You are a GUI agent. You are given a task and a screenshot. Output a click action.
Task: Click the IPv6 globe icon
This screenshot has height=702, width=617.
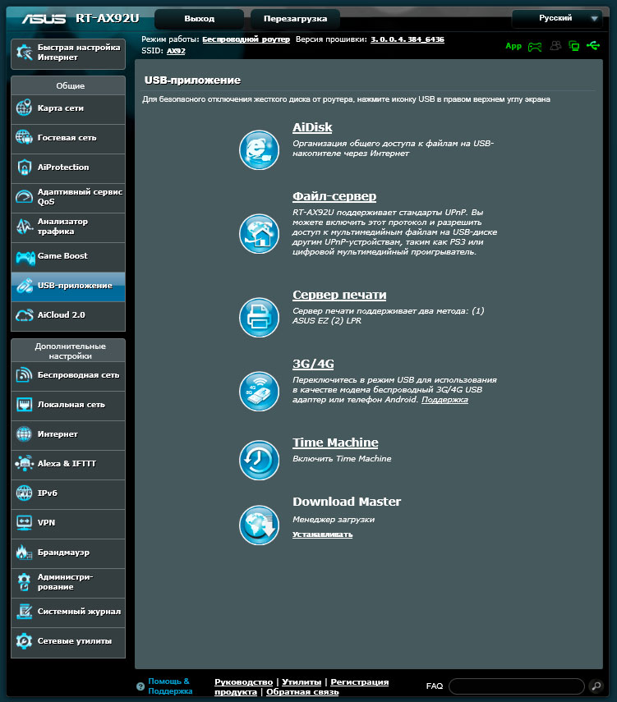coord(24,493)
